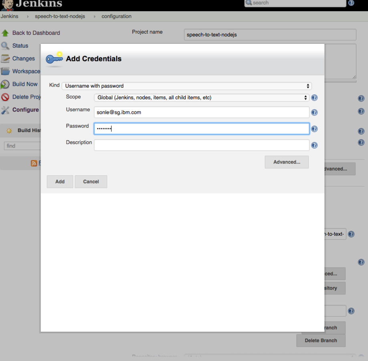Click the Configure wrench icon in sidebar
Image resolution: width=368 pixels, height=361 pixels.
click(5, 110)
